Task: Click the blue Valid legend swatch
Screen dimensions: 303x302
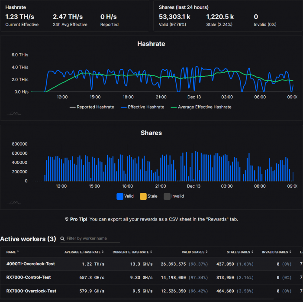Action: (x=120, y=196)
